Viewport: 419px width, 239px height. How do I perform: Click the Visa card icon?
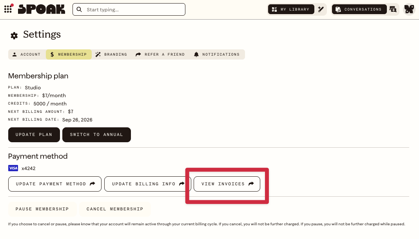click(13, 168)
